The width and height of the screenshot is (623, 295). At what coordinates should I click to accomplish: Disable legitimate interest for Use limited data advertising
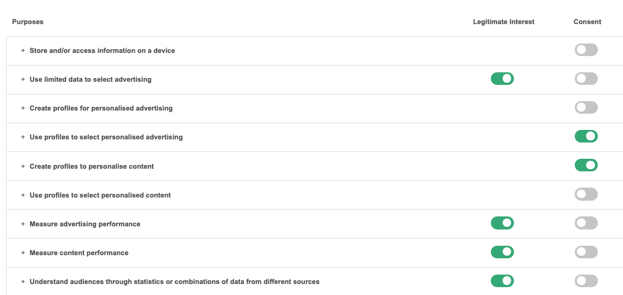click(502, 79)
